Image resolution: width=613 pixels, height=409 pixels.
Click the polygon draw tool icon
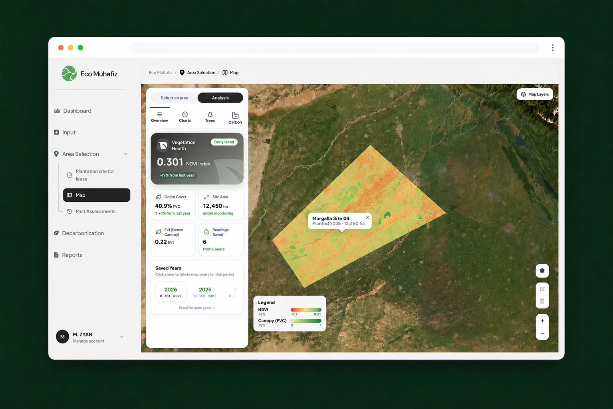(x=542, y=271)
